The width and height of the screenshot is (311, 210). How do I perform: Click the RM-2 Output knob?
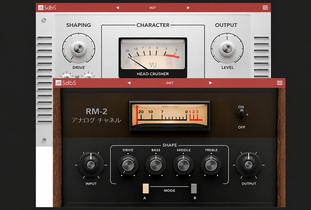[x=248, y=165]
